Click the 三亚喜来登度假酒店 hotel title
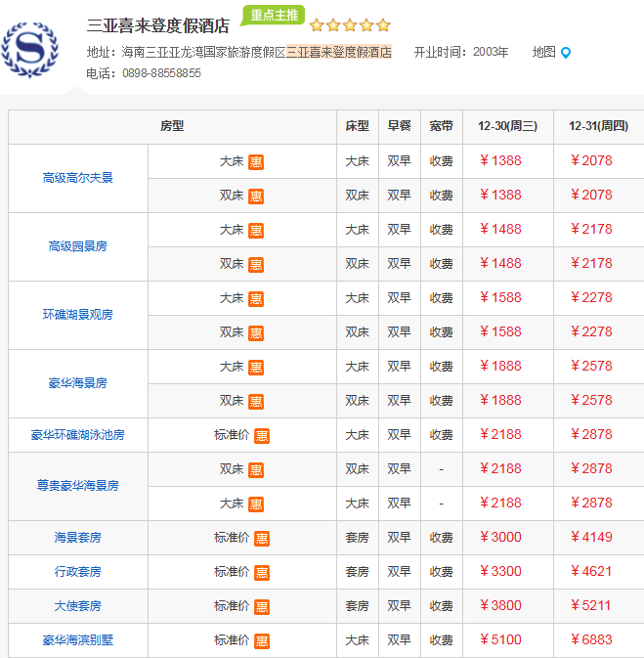644x658 pixels. [x=158, y=25]
